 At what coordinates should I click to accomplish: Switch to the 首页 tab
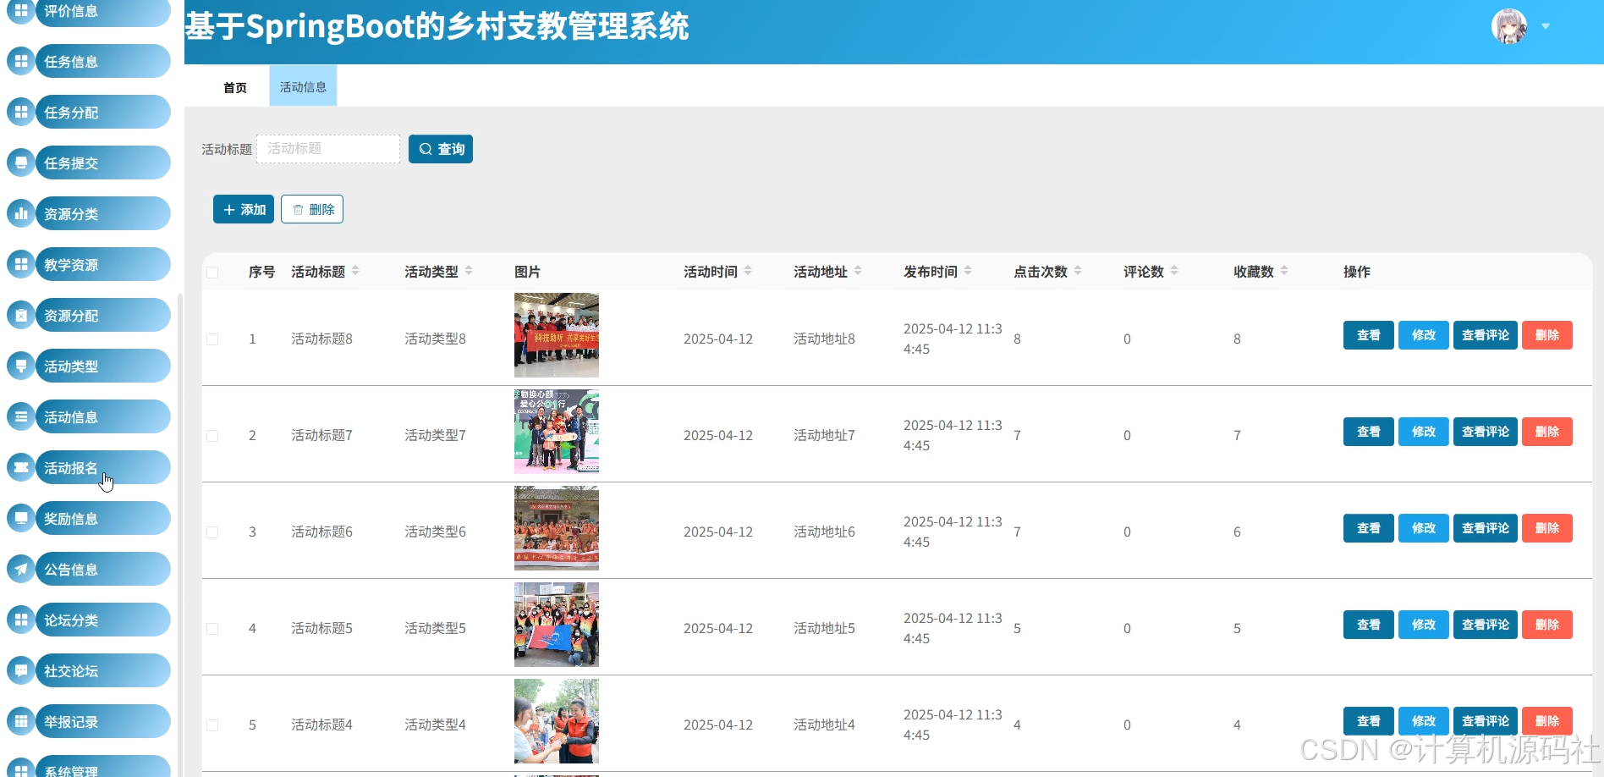(x=235, y=87)
